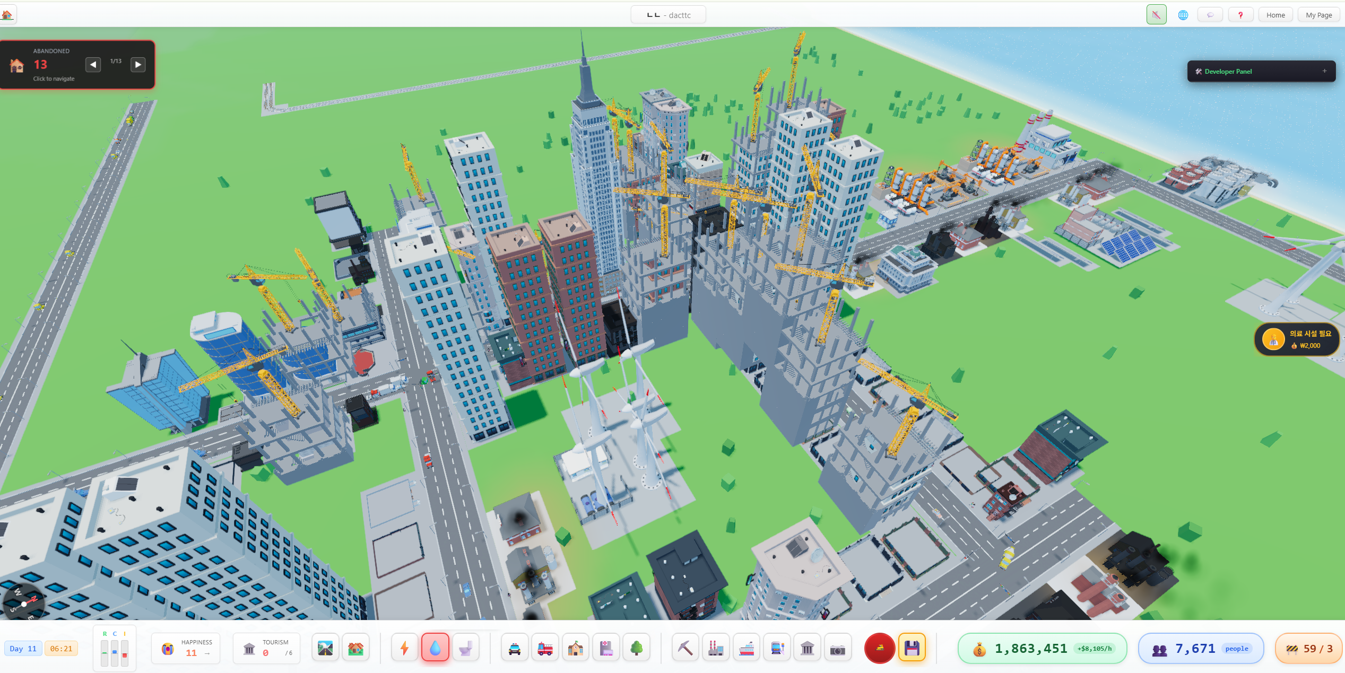Save game with floppy disk icon
This screenshot has height=673, width=1345.
click(912, 648)
